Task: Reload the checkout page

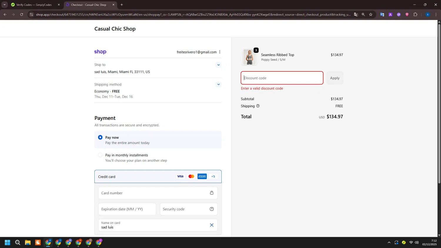Action: 21,14
